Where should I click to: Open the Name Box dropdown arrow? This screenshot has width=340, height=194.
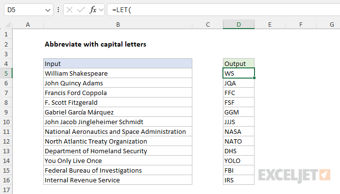pyautogui.click(x=48, y=10)
